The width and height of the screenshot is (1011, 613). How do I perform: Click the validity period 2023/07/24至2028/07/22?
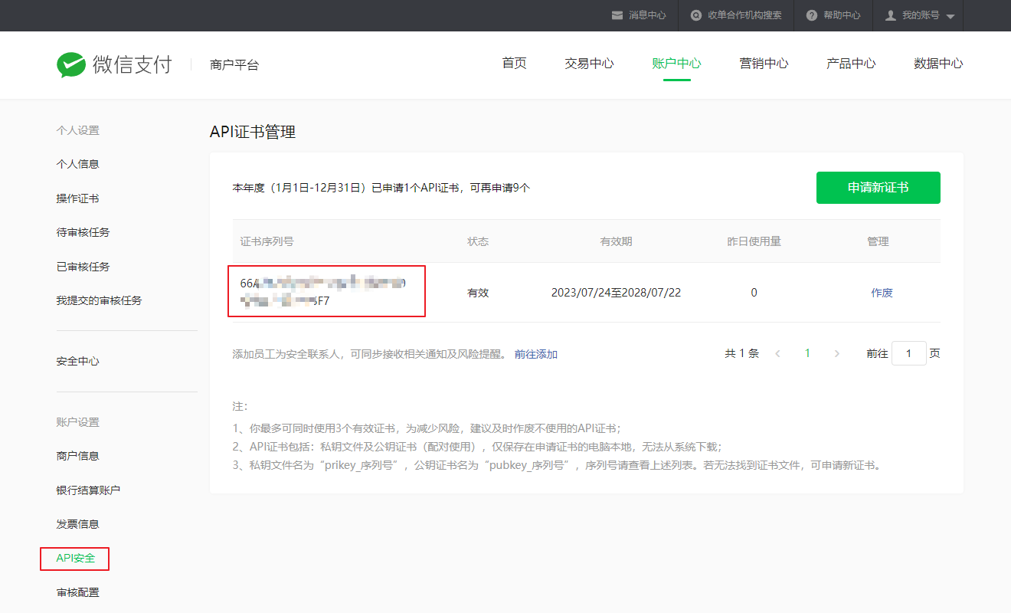(616, 293)
